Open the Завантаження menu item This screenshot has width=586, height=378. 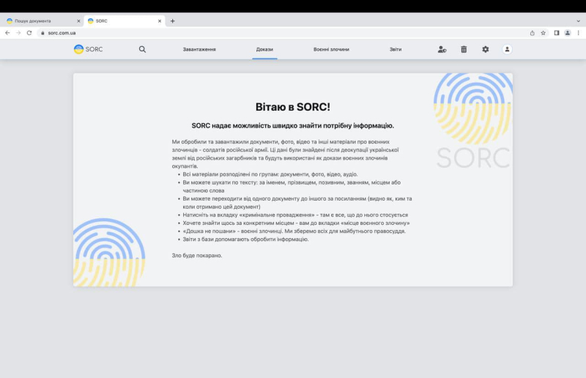(199, 49)
